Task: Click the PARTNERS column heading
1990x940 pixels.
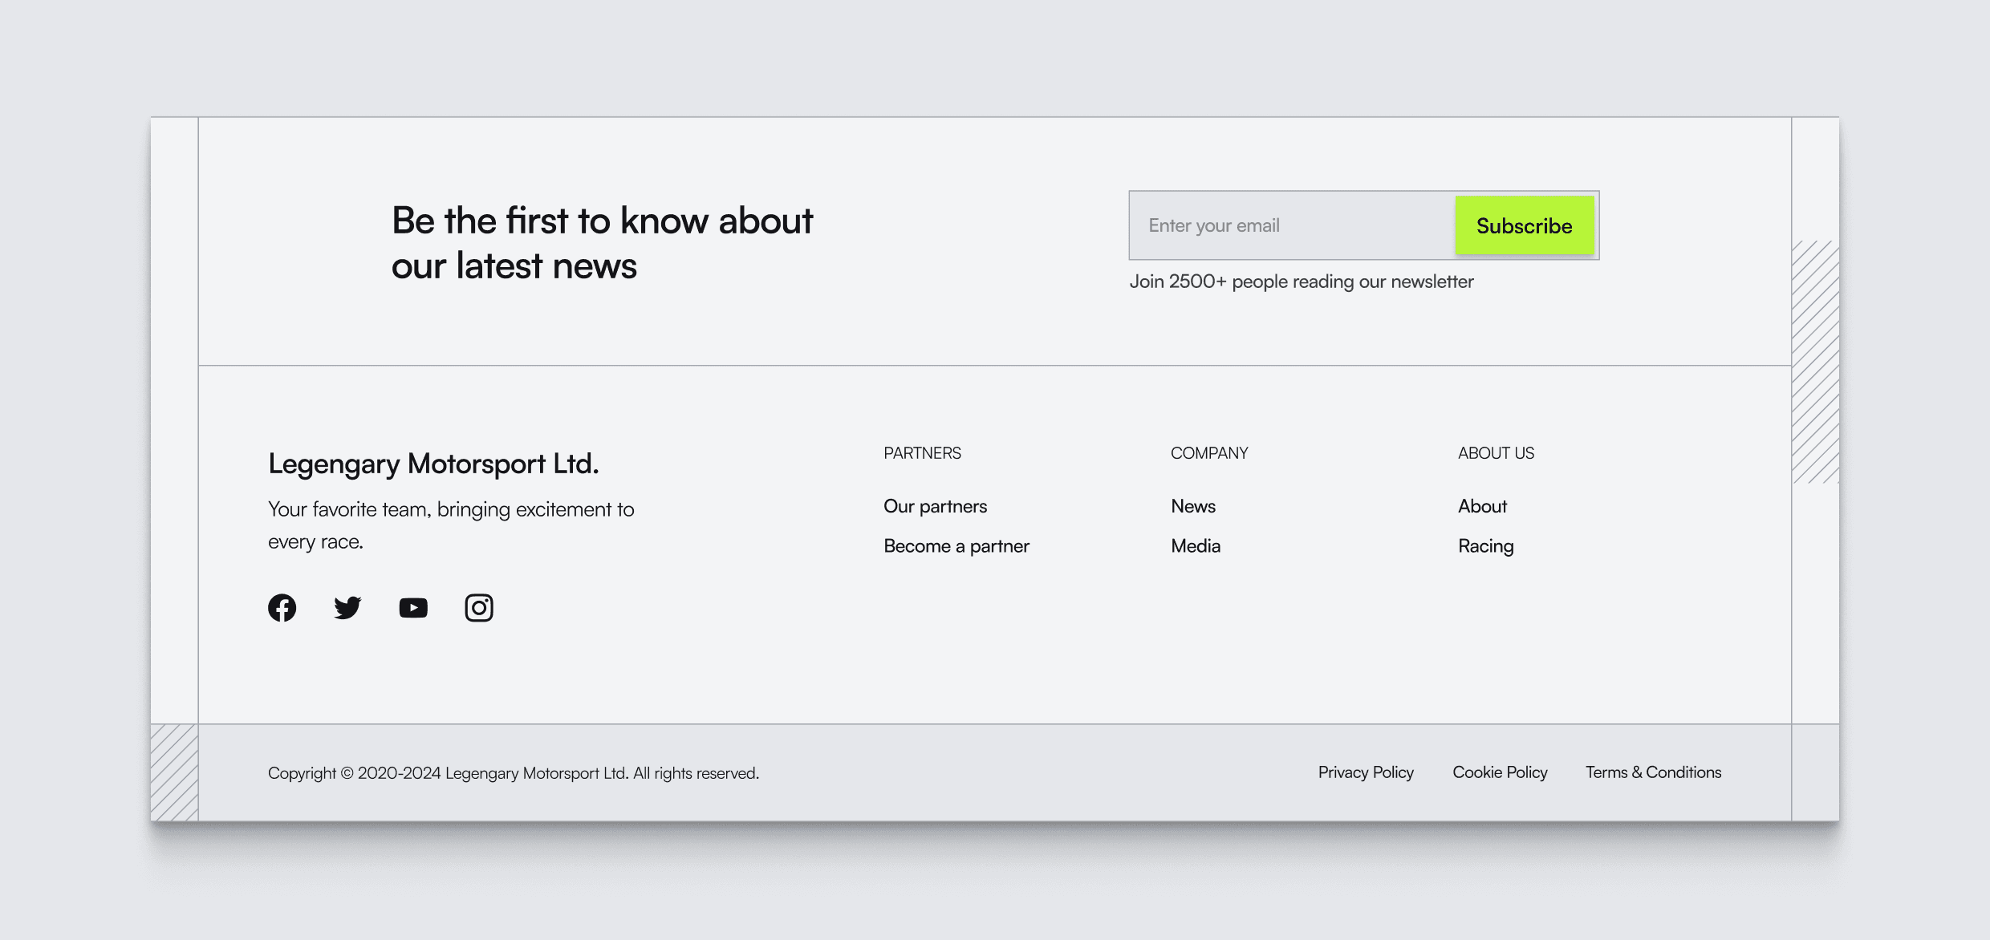Action: pos(922,453)
